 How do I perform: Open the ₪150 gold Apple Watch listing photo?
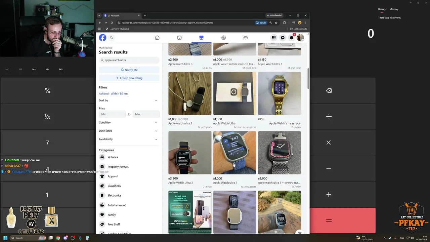pos(279,93)
